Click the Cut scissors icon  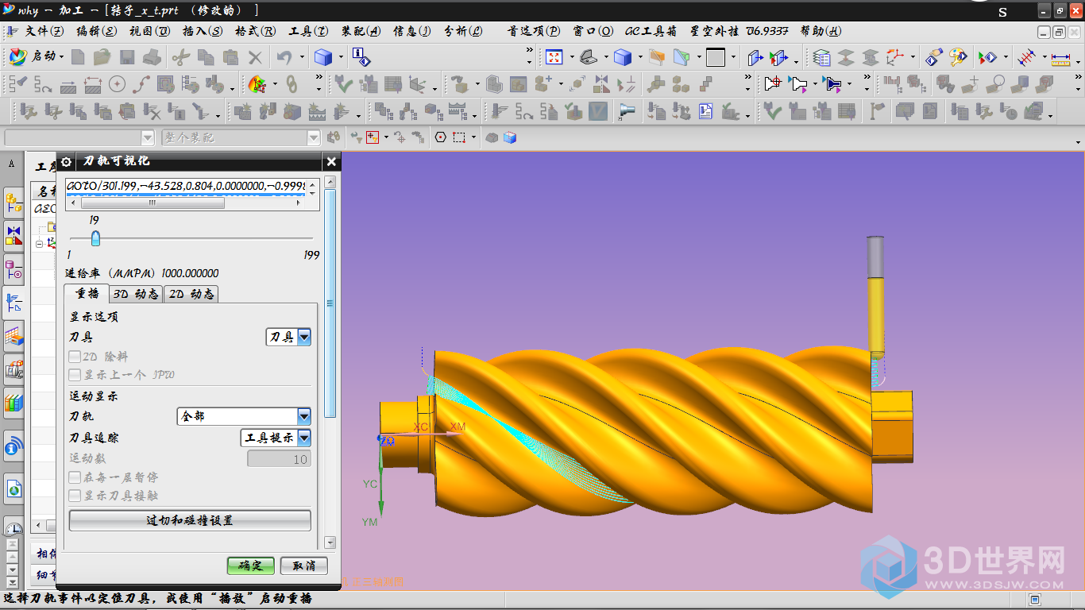[180, 57]
